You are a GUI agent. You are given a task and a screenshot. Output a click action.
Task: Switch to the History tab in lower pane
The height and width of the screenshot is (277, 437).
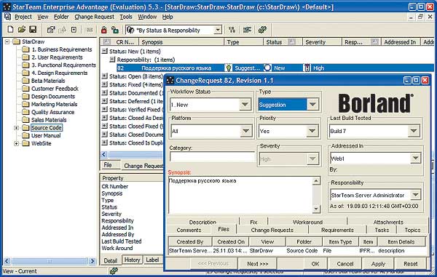pyautogui.click(x=132, y=260)
